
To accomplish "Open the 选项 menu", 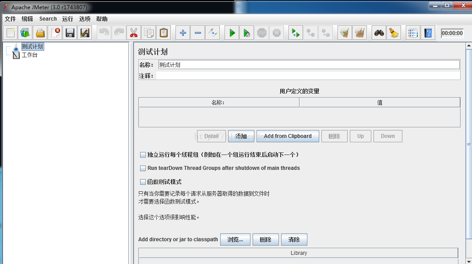I will coord(85,19).
